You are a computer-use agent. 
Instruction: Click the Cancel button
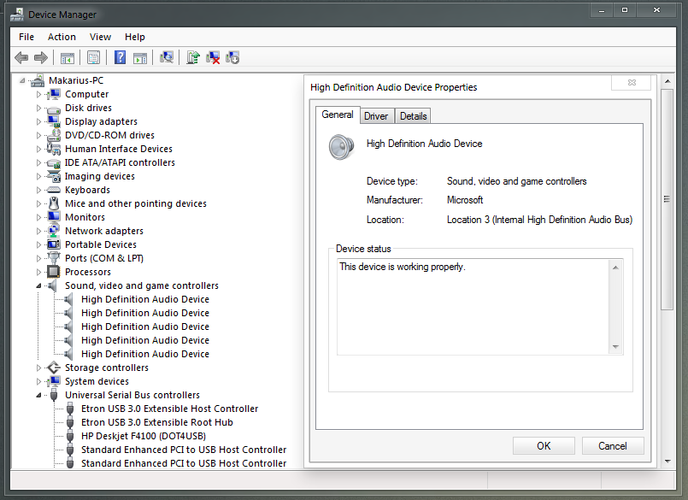pos(613,446)
